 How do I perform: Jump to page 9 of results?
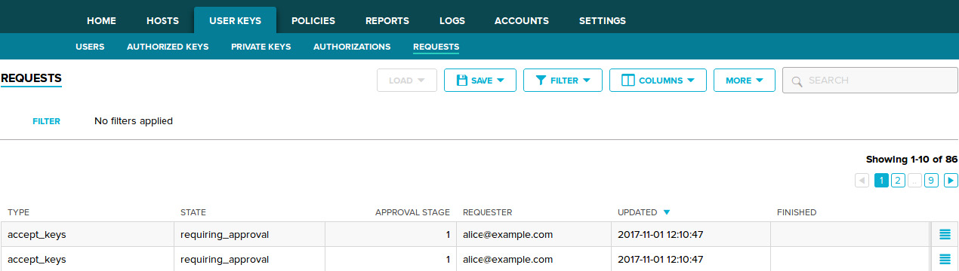[931, 180]
